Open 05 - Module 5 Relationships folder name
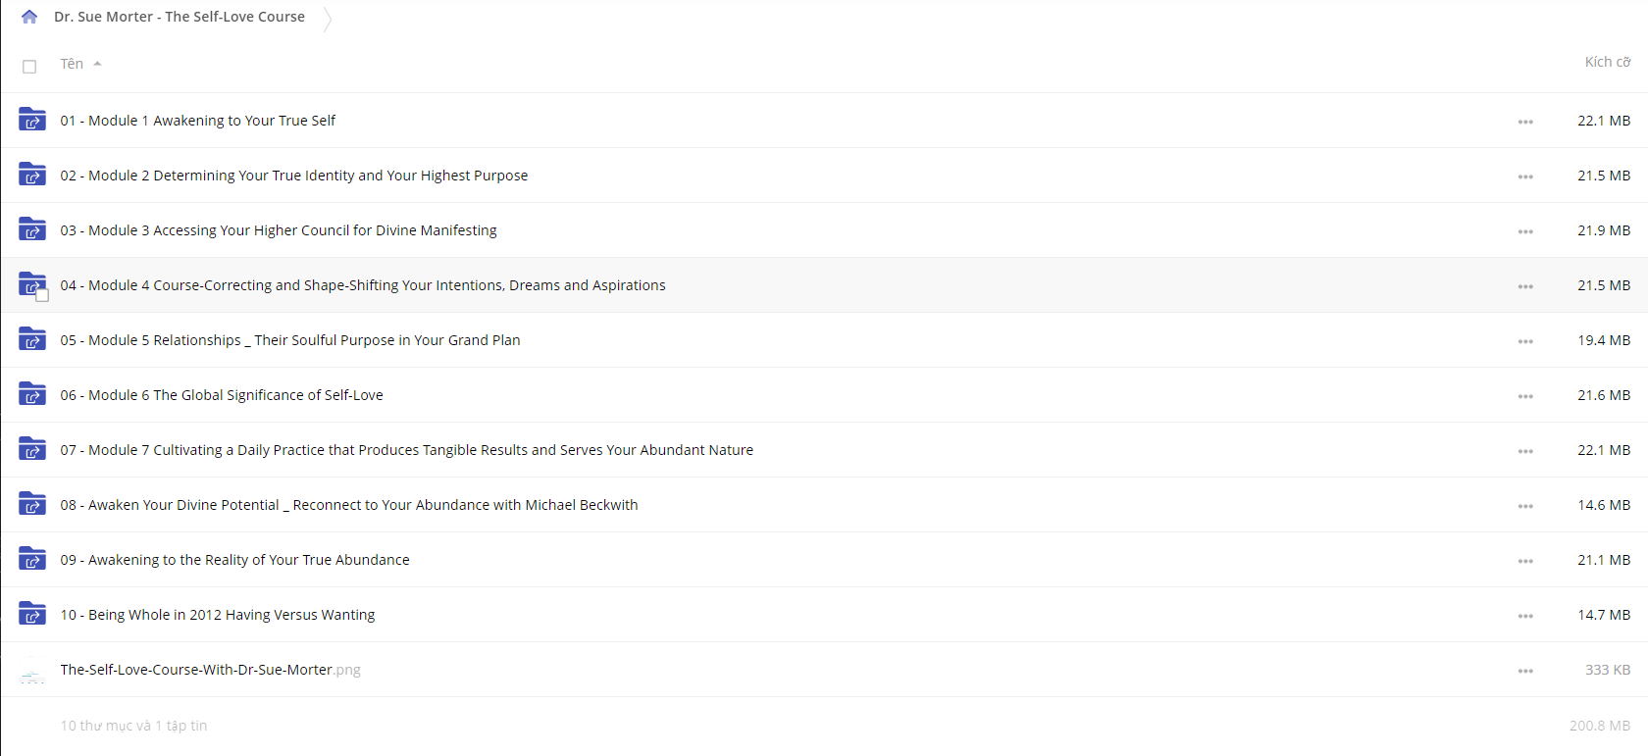1648x756 pixels. pos(290,340)
